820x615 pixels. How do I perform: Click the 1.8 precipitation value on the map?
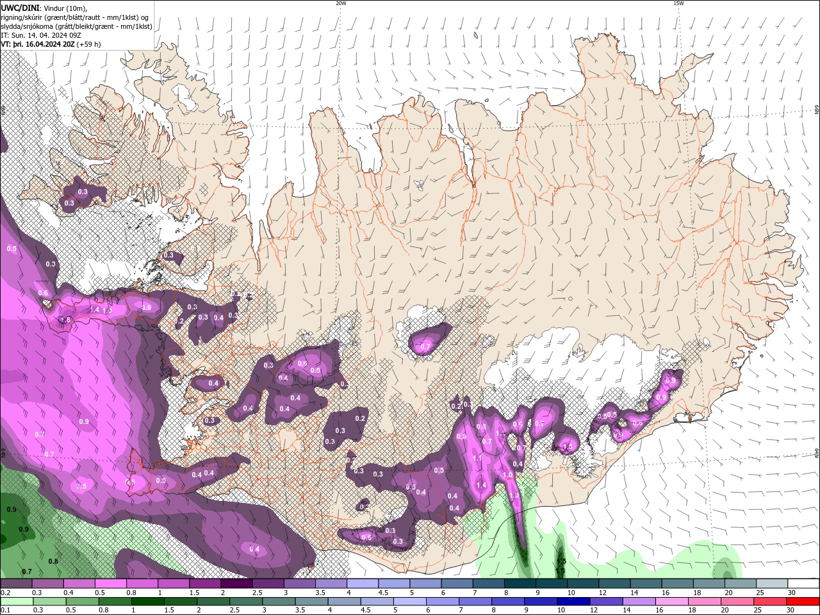click(x=65, y=320)
